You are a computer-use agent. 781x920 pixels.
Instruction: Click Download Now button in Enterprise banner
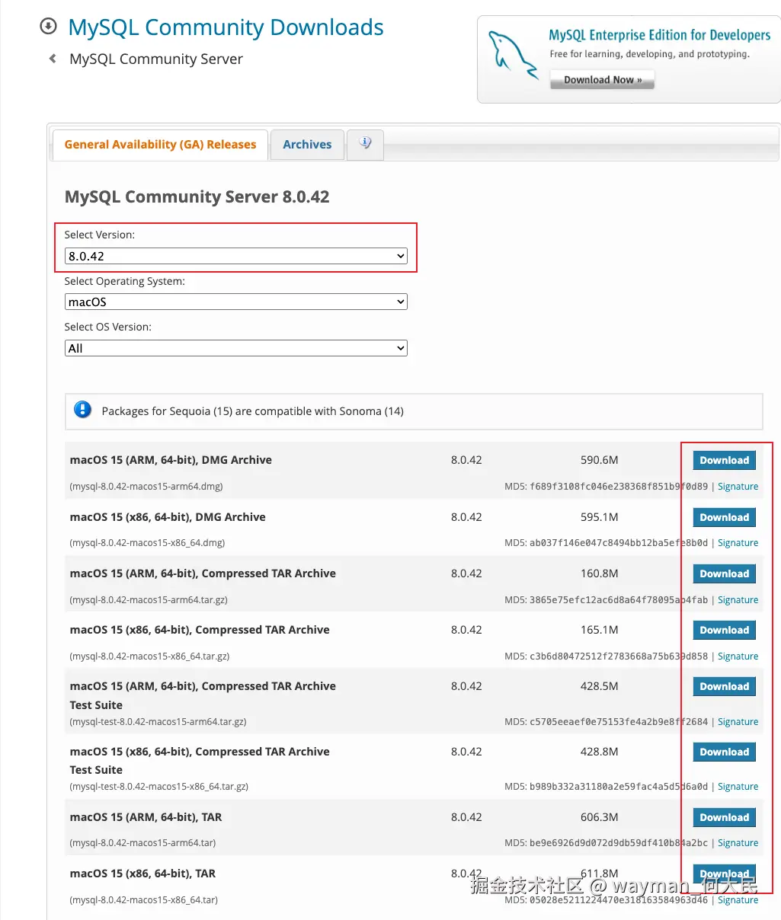pos(602,80)
